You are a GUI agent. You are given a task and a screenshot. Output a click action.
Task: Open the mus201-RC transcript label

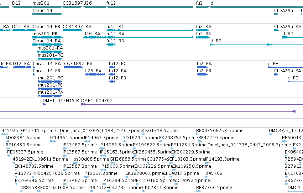[x=50, y=55]
